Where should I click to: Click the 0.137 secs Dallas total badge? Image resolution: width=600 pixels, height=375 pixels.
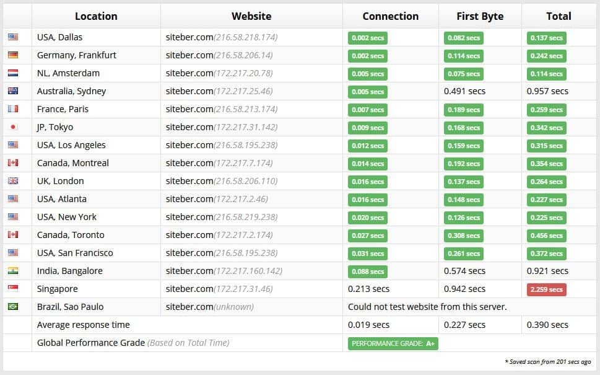pyautogui.click(x=546, y=38)
